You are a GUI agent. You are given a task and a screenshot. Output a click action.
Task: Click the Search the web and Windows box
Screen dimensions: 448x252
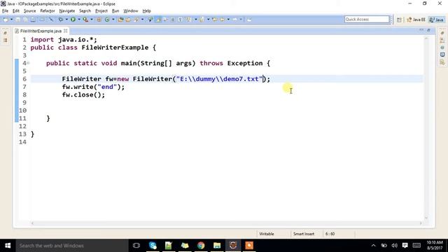72,246
